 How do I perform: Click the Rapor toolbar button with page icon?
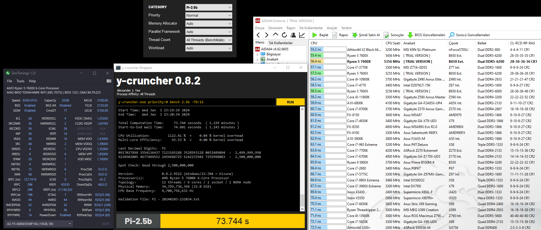pos(340,35)
